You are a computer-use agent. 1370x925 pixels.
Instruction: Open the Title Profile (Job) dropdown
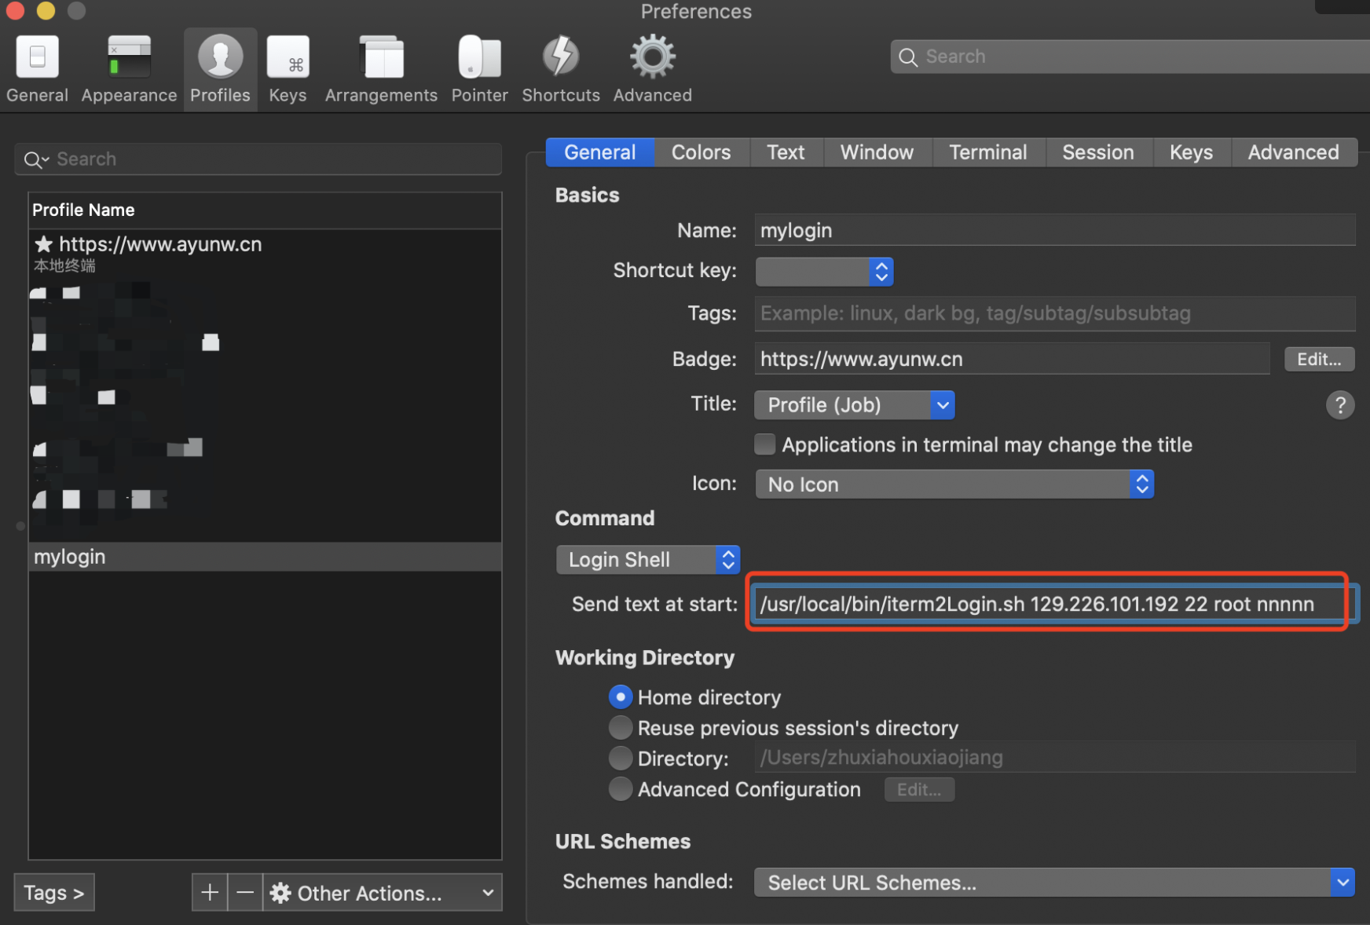(x=854, y=405)
